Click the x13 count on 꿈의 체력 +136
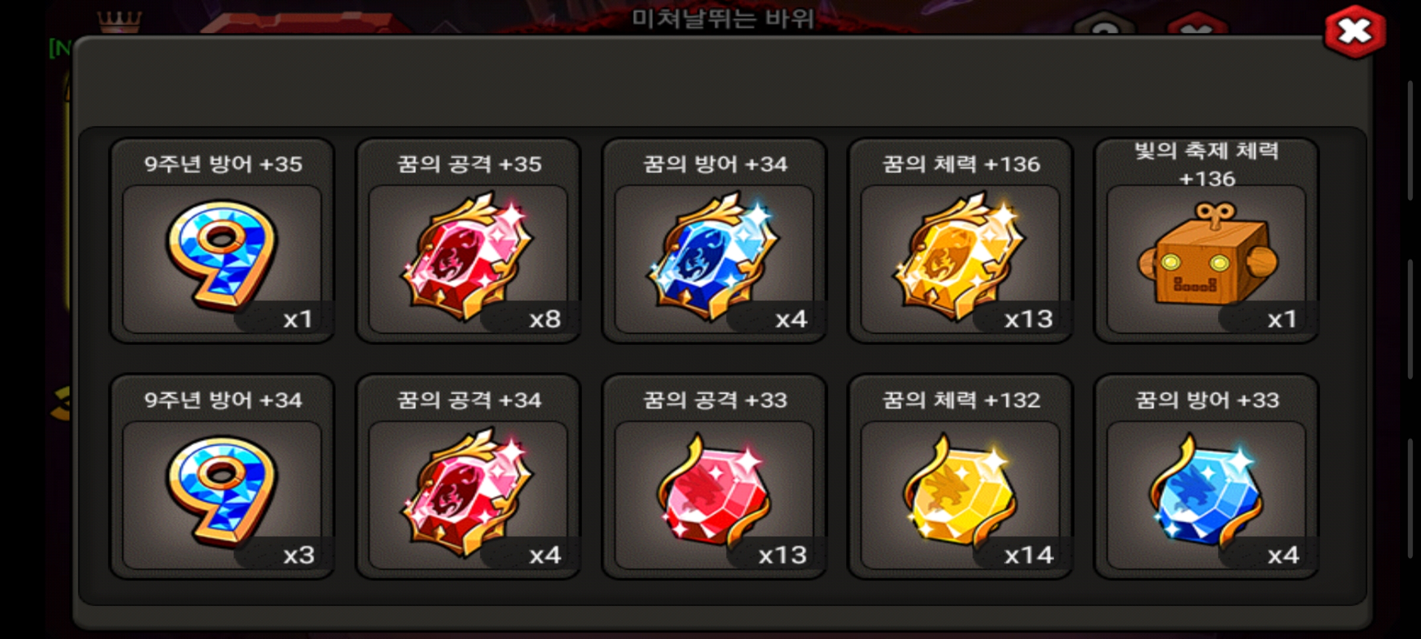 1028,319
